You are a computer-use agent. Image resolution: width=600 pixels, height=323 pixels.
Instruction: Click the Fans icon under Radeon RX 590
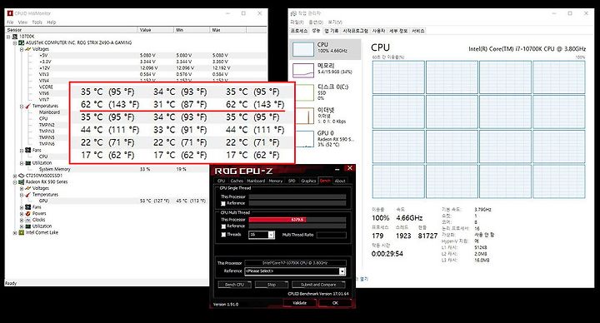pyautogui.click(x=28, y=207)
